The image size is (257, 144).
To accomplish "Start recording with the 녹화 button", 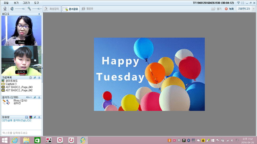I will coord(229,9).
